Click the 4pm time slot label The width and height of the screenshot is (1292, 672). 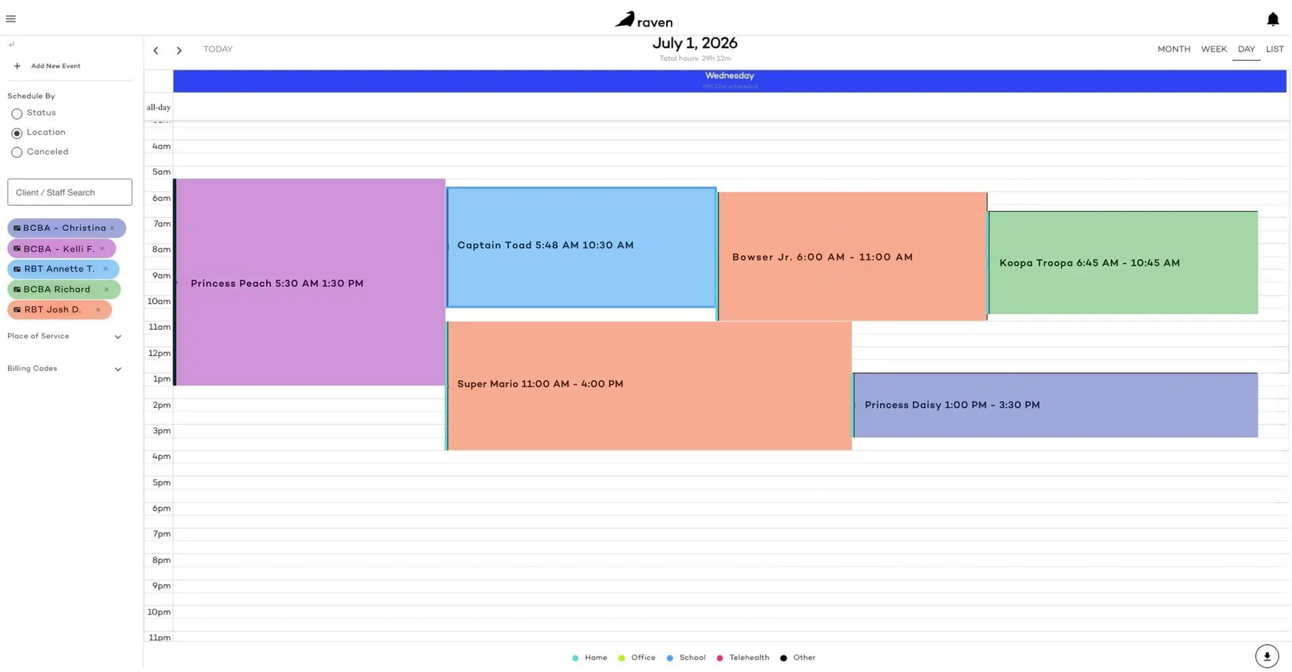tap(161, 457)
